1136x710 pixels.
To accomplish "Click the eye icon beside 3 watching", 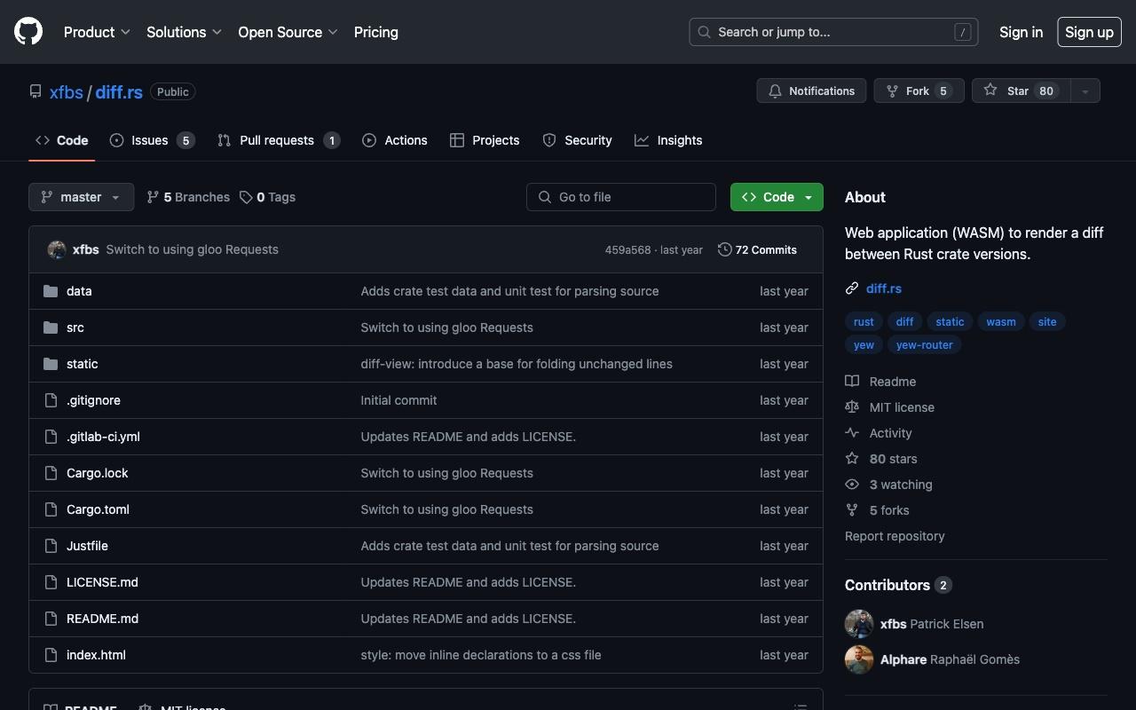I will tap(852, 485).
